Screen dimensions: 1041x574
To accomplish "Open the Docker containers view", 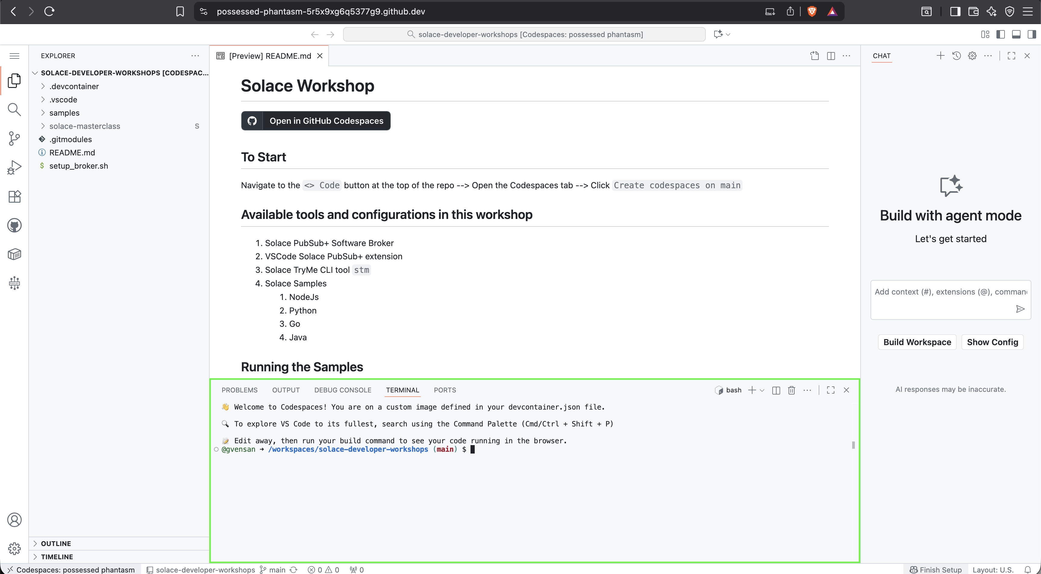I will tap(14, 254).
